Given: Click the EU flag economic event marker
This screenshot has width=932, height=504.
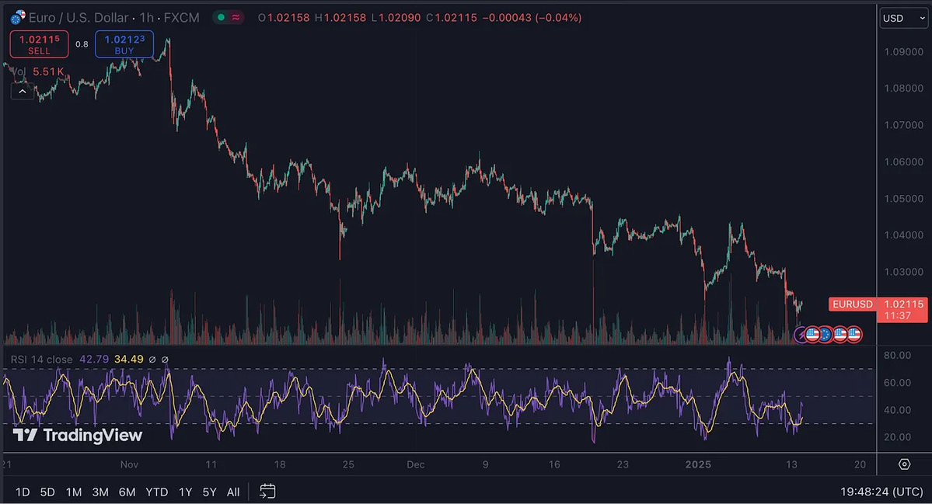Looking at the screenshot, I should tap(826, 335).
